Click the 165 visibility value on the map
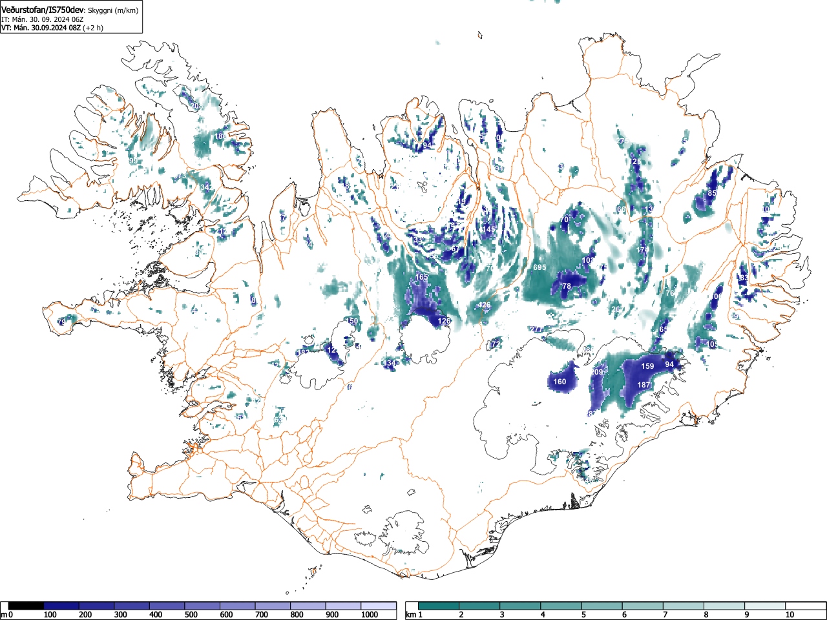 pyautogui.click(x=421, y=277)
